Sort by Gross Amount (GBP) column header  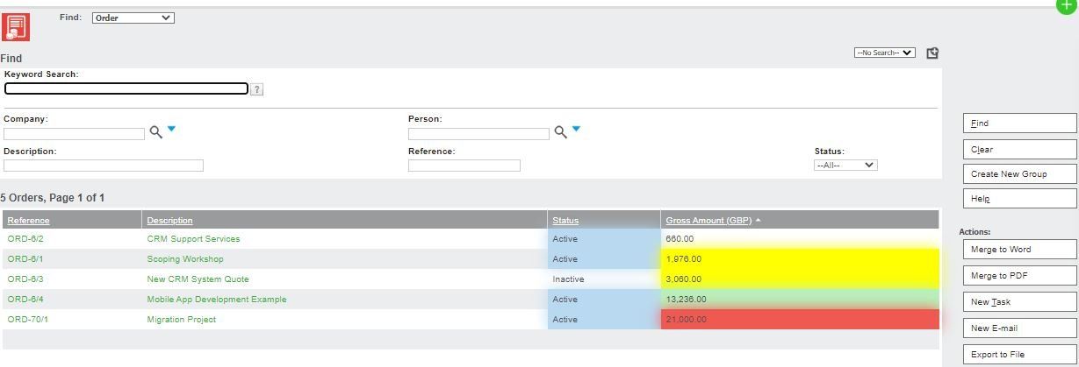coord(709,221)
